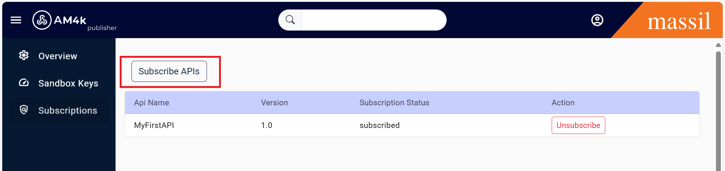Open the hamburger navigation menu
This screenshot has width=725, height=171.
[x=16, y=20]
